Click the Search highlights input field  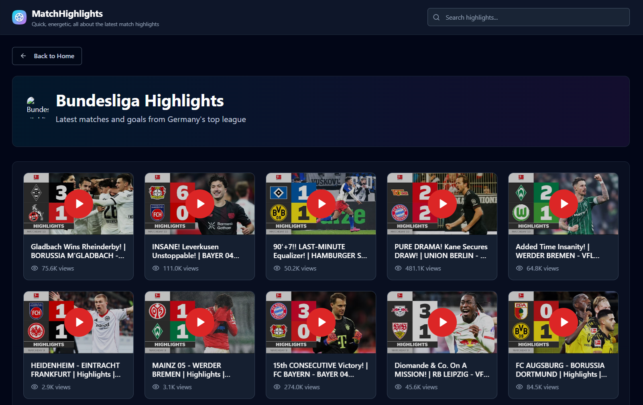[x=534, y=17]
